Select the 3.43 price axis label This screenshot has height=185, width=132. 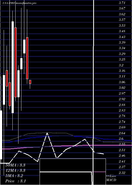click(x=122, y=37)
